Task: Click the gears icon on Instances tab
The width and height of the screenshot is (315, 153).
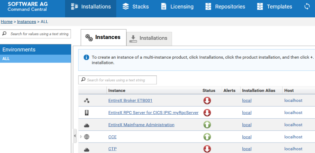Action: click(x=89, y=38)
